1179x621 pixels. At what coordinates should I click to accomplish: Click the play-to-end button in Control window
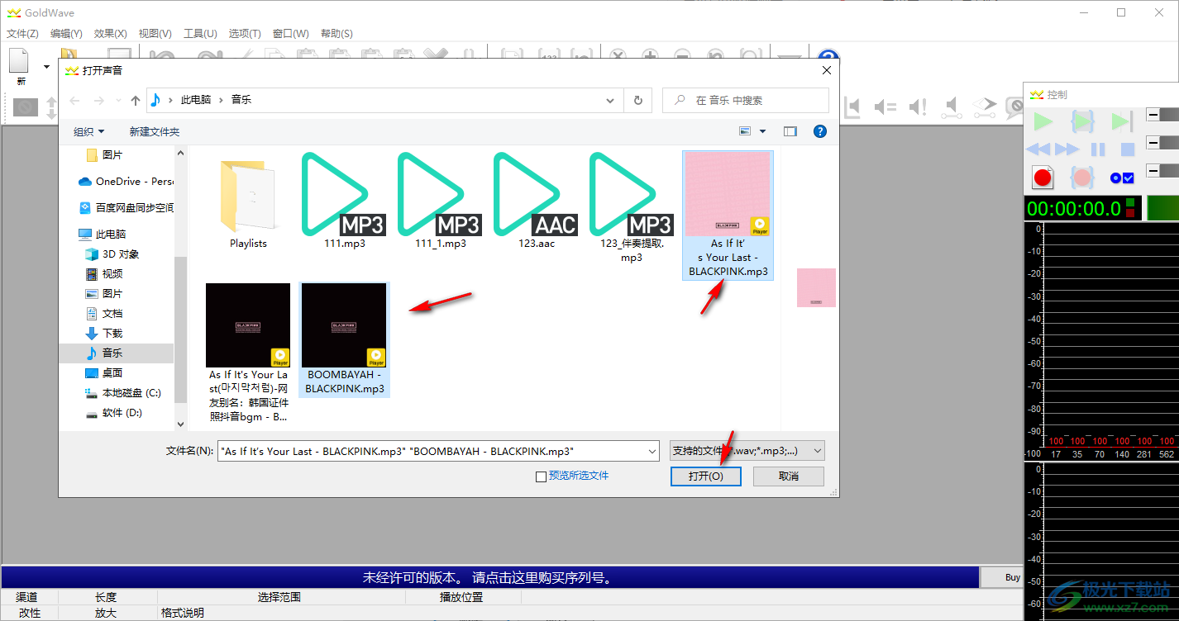tap(1122, 122)
